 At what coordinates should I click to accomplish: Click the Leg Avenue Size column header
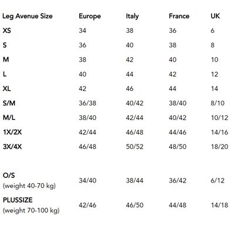pos(28,16)
